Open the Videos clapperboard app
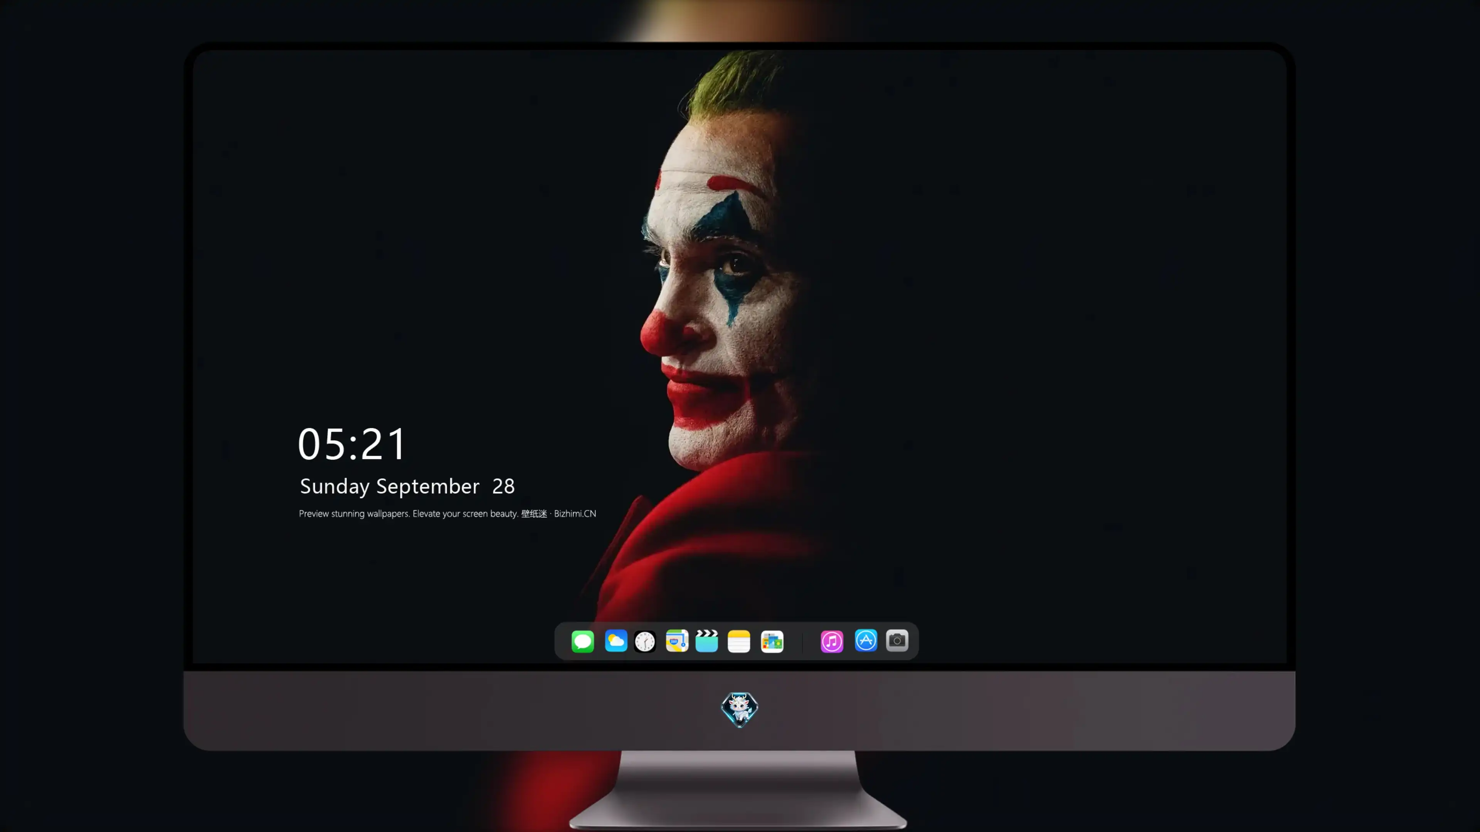Viewport: 1480px width, 832px height. tap(707, 641)
